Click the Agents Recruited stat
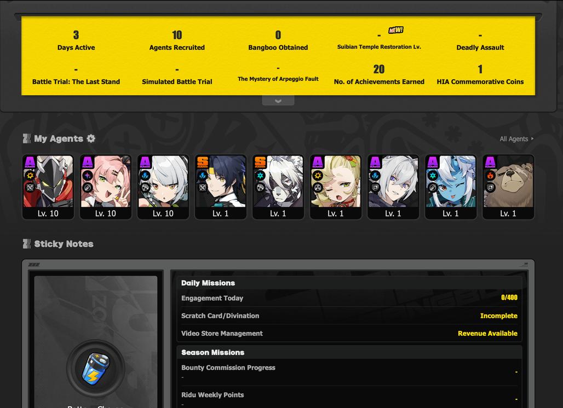This screenshot has height=408, width=563. tap(177, 40)
